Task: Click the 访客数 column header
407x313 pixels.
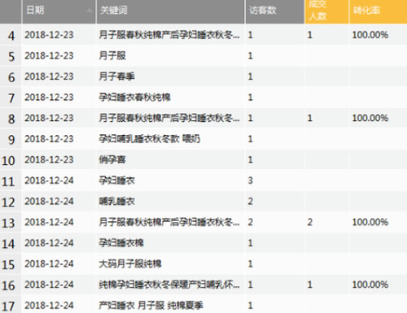Action: (274, 11)
